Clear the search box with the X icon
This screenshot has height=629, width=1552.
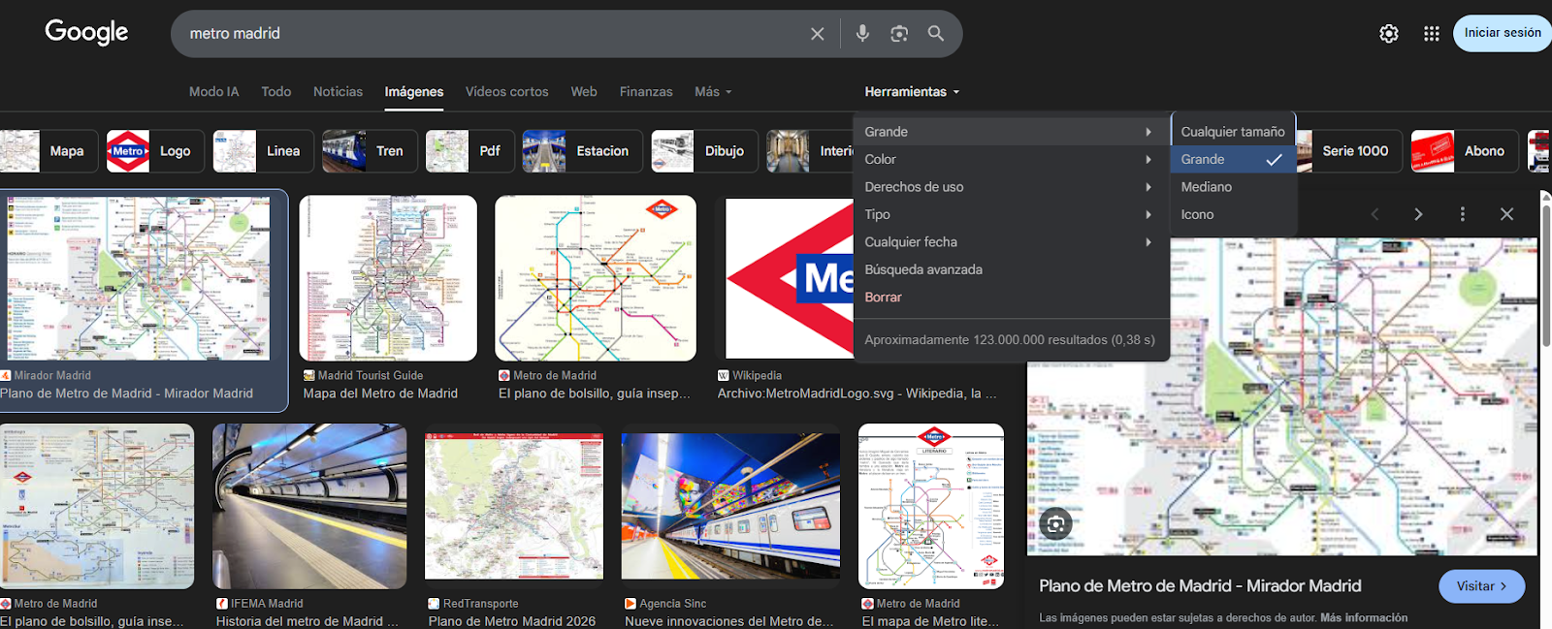[817, 34]
